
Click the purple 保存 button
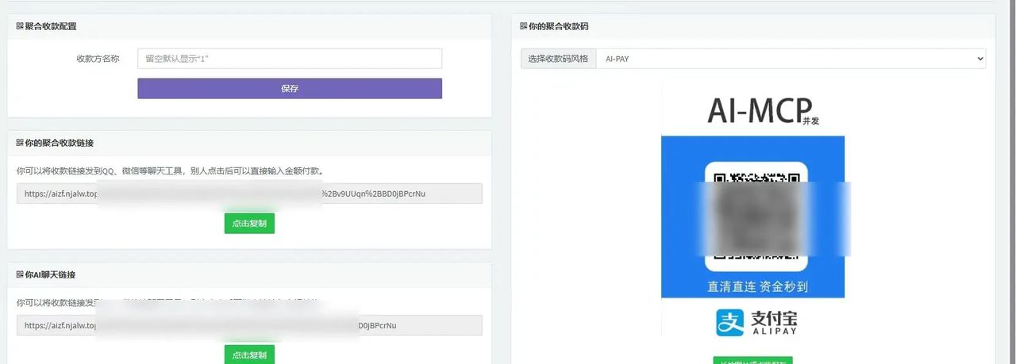290,89
